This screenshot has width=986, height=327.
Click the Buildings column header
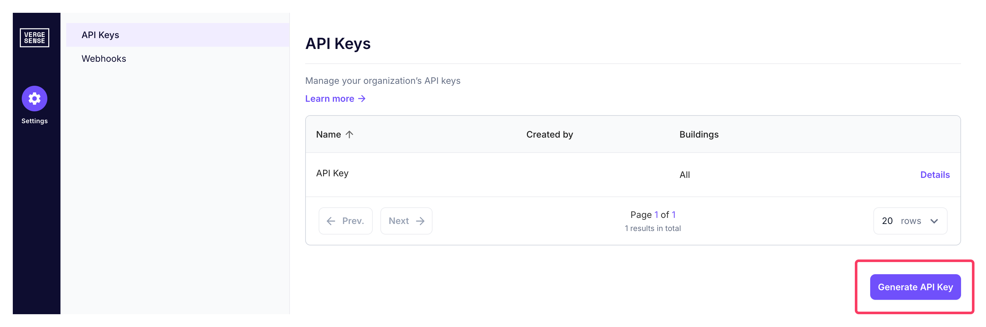[x=699, y=134]
